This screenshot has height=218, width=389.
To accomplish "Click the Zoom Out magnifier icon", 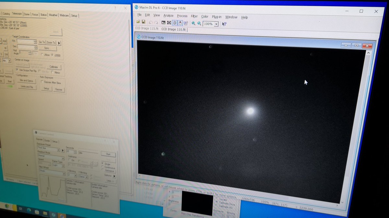I will click(199, 23).
